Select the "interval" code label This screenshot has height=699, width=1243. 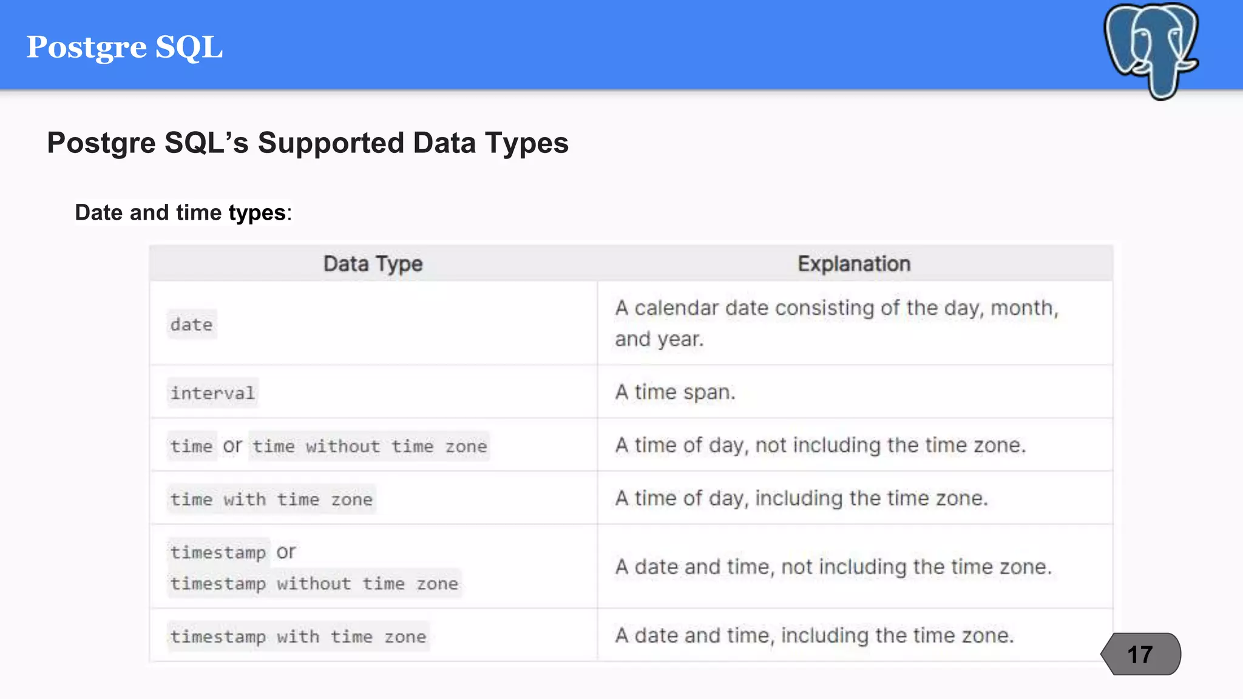[212, 393]
